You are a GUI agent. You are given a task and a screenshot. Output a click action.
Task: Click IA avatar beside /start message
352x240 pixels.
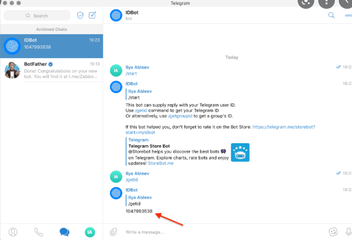(116, 70)
